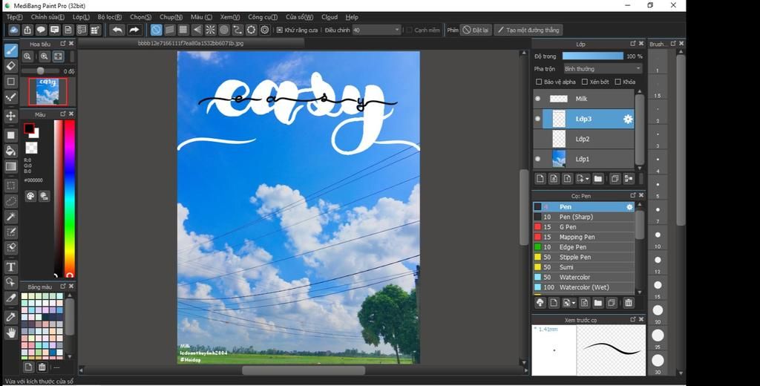Toggle Khóa layer lock checkbox
The image size is (760, 386).
pos(617,82)
